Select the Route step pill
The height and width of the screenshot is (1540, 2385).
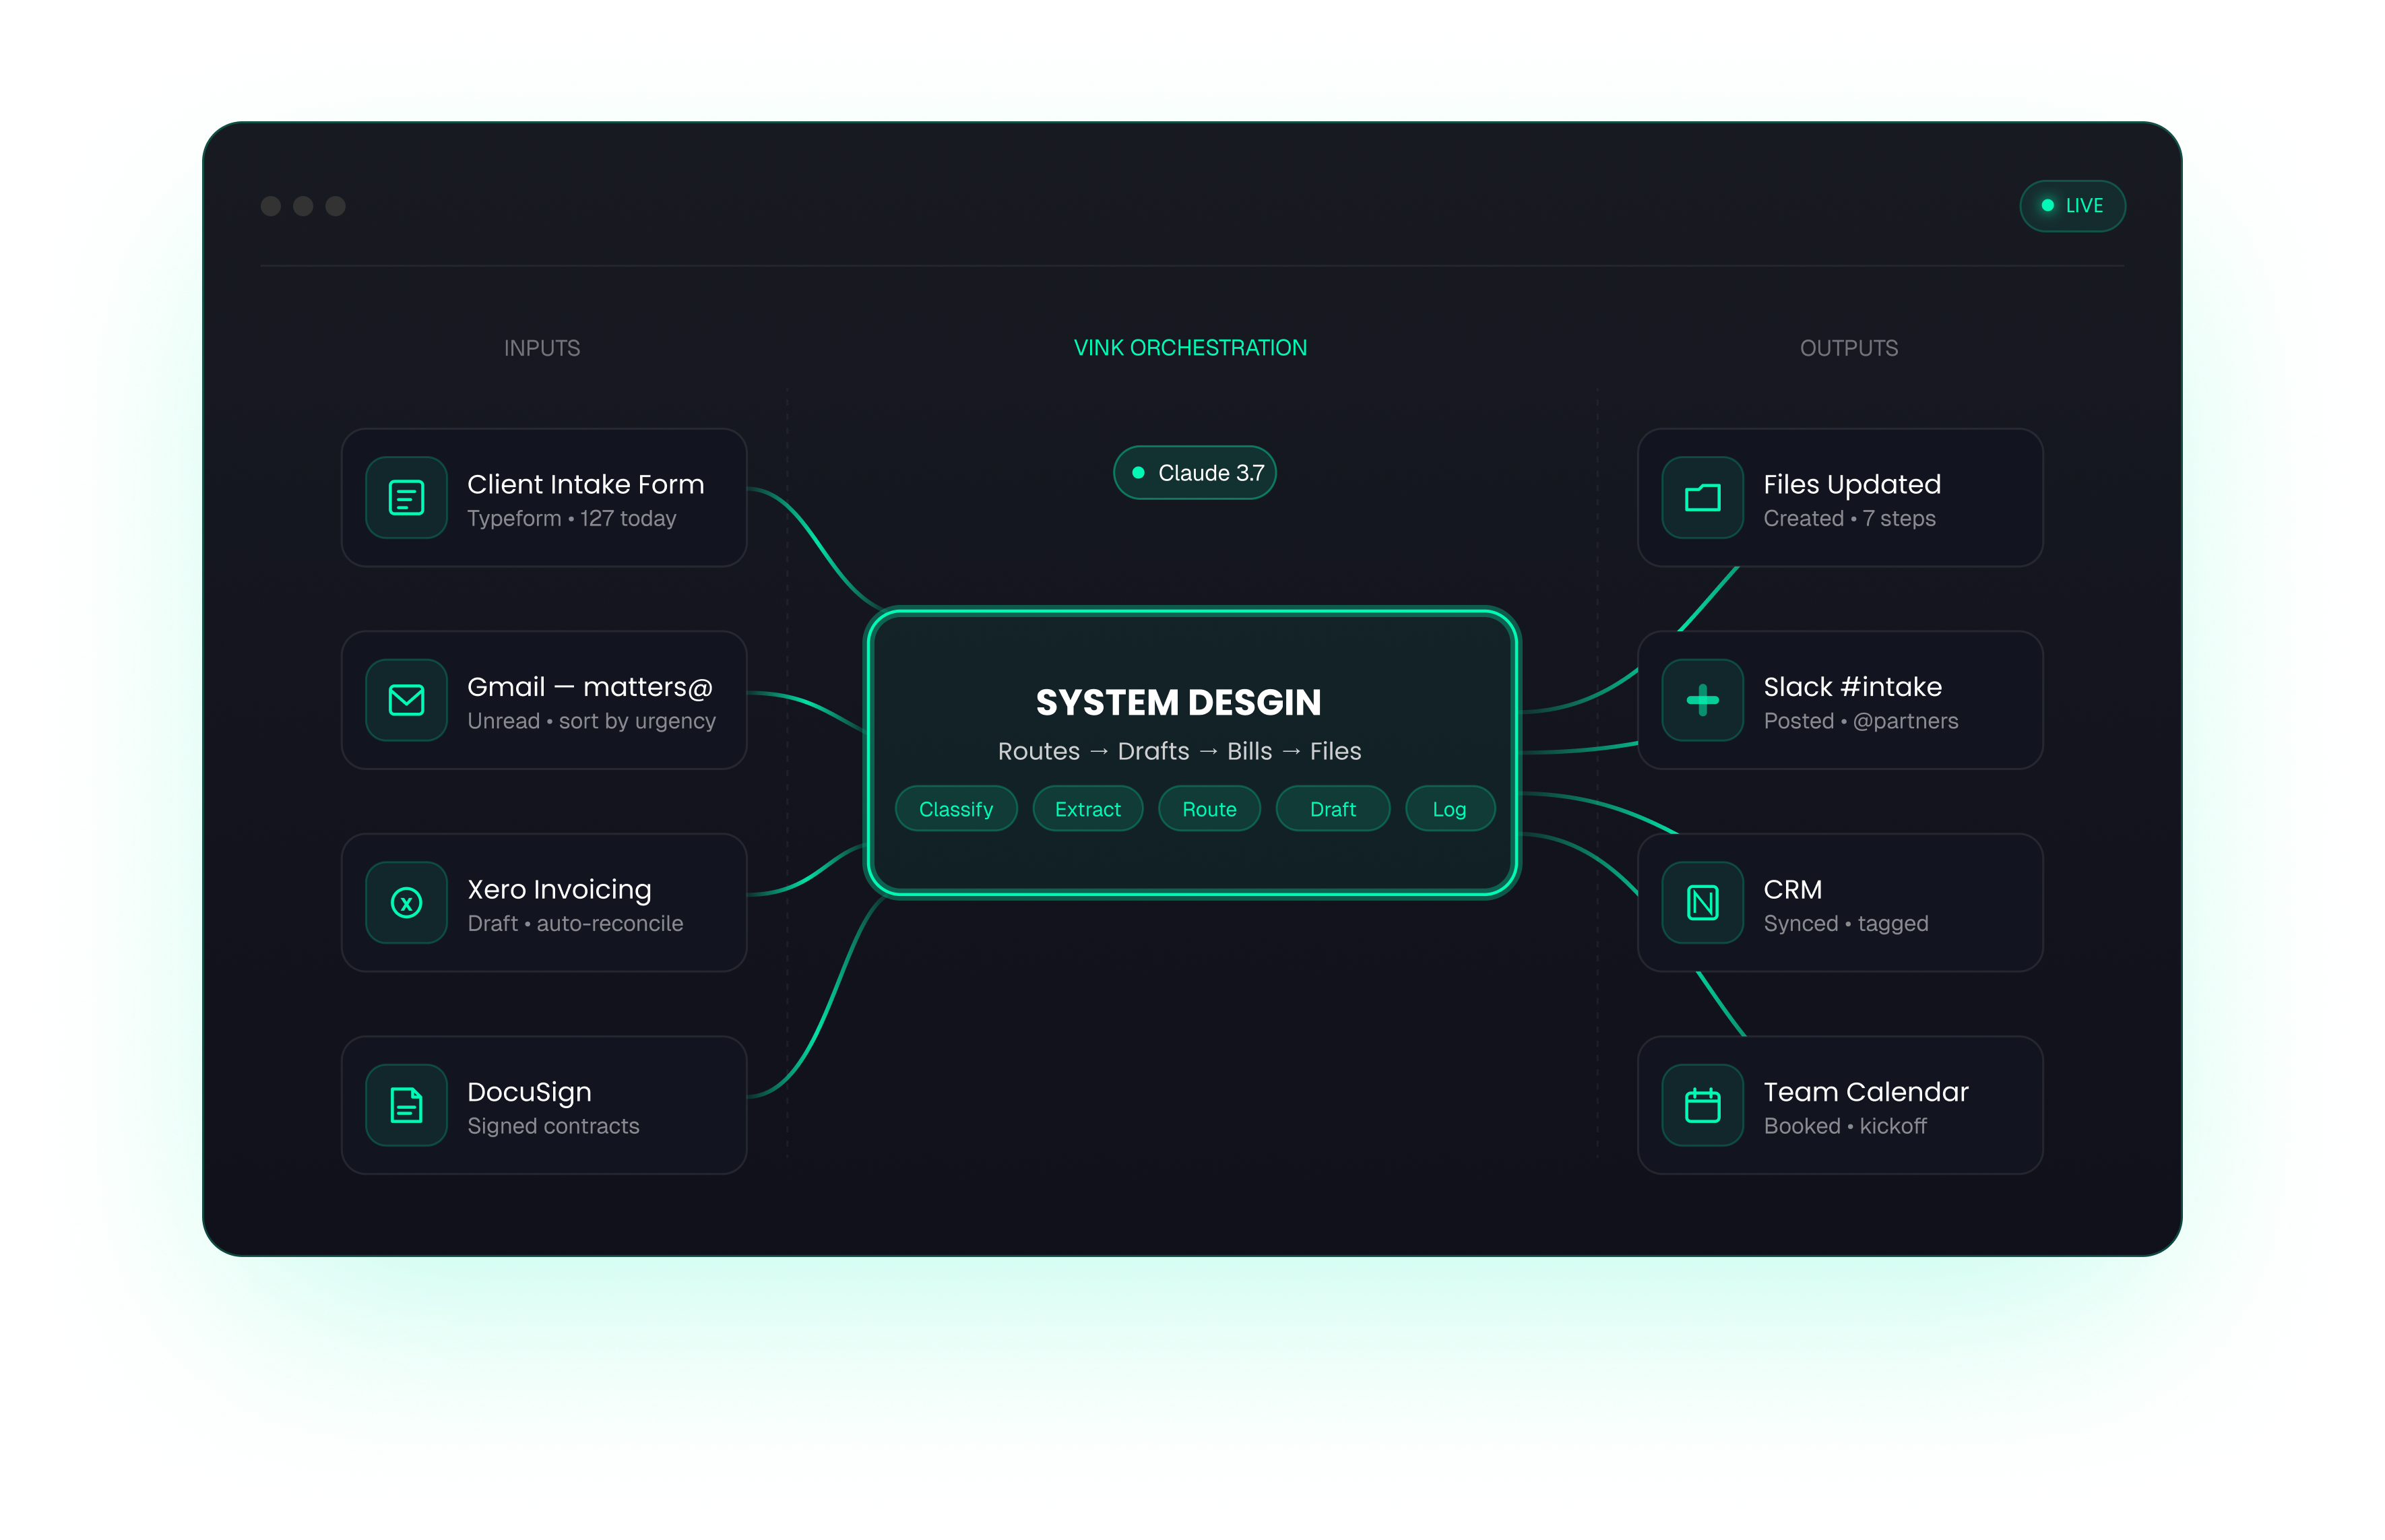[x=1209, y=809]
